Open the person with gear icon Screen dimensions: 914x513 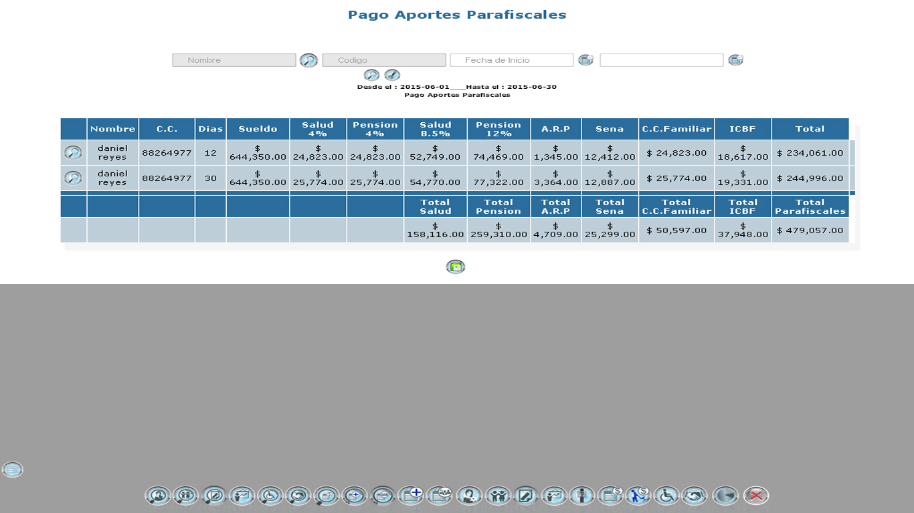click(x=470, y=495)
